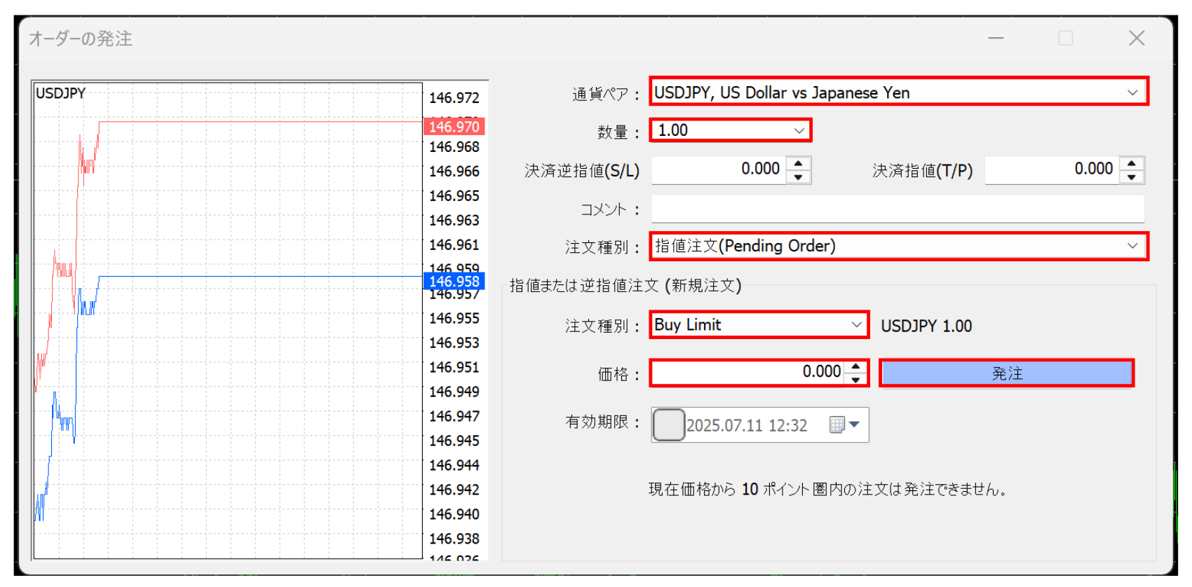Screen dimensions: 1192x587
Task: Decrease the S/L stop loss value
Action: (798, 177)
